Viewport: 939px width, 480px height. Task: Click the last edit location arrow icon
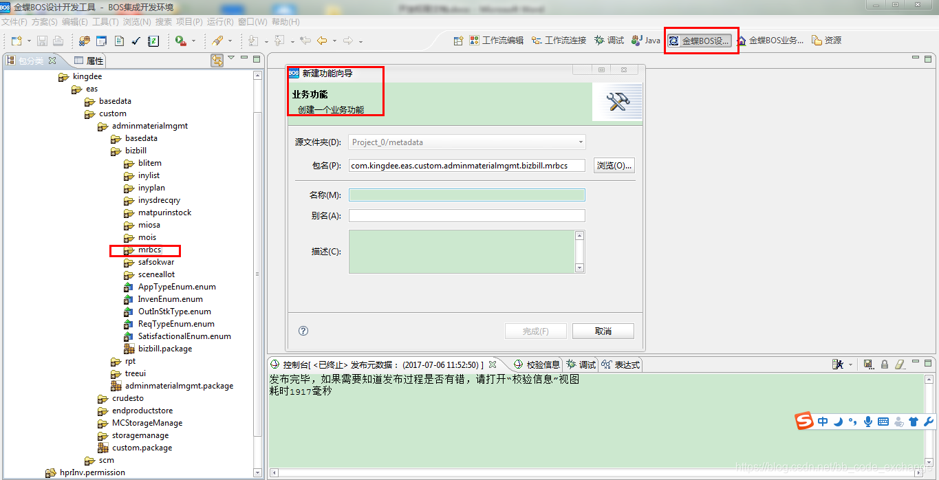coord(305,41)
